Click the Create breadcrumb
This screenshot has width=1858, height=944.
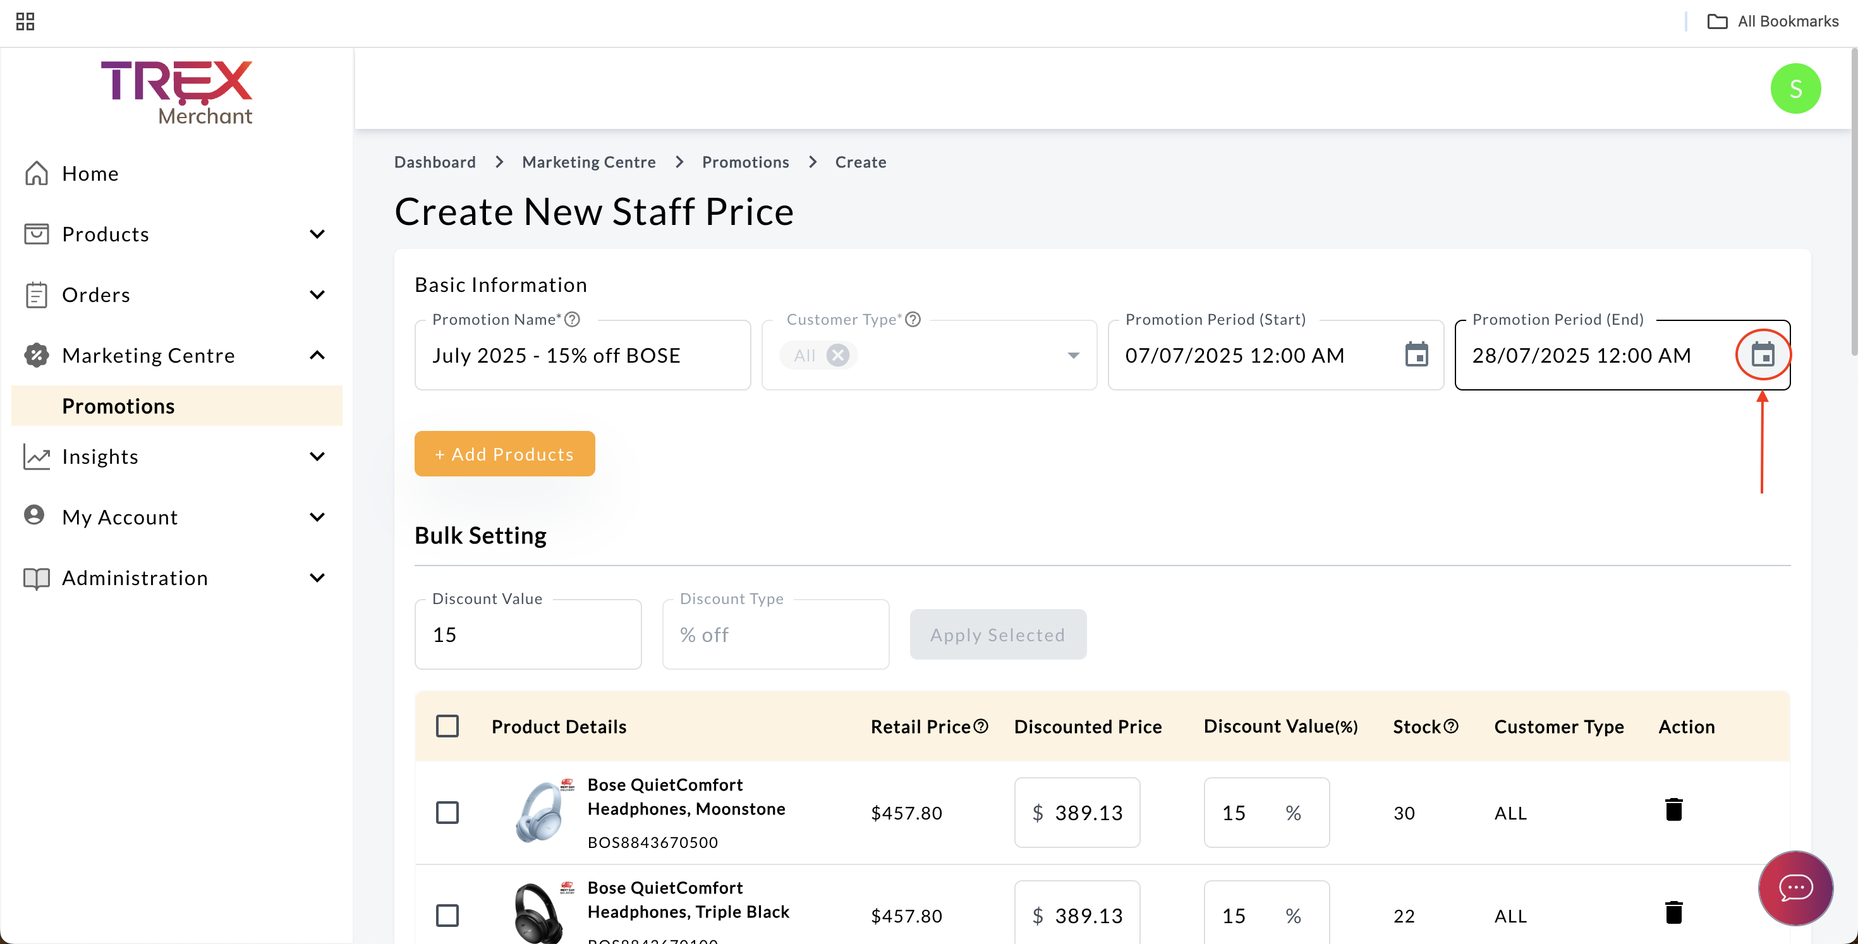pos(861,162)
